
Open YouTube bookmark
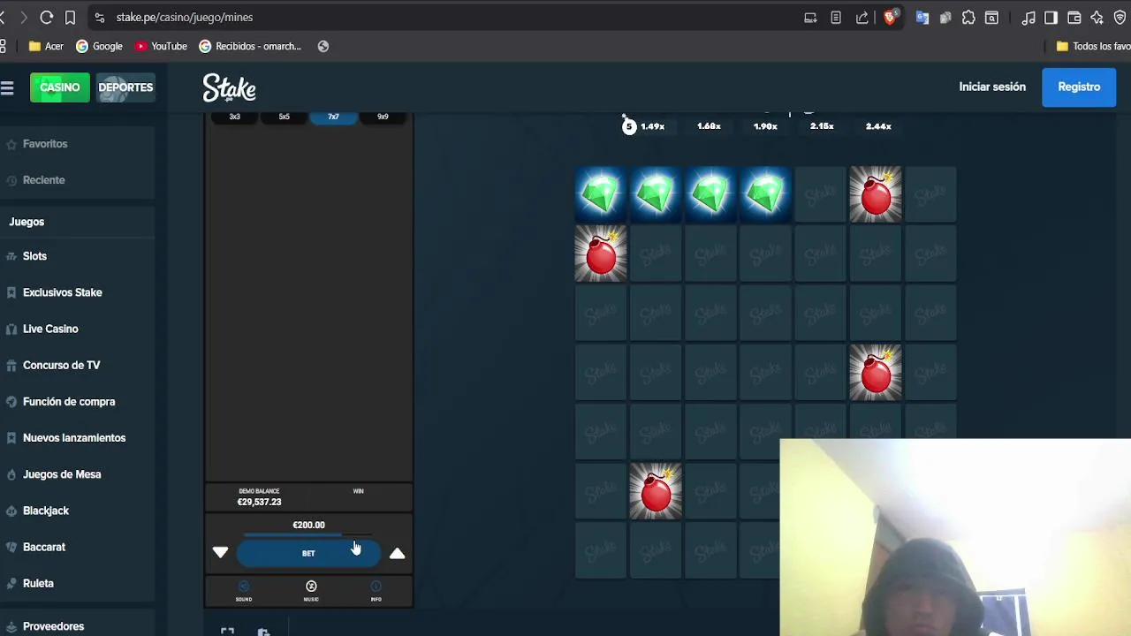click(161, 46)
